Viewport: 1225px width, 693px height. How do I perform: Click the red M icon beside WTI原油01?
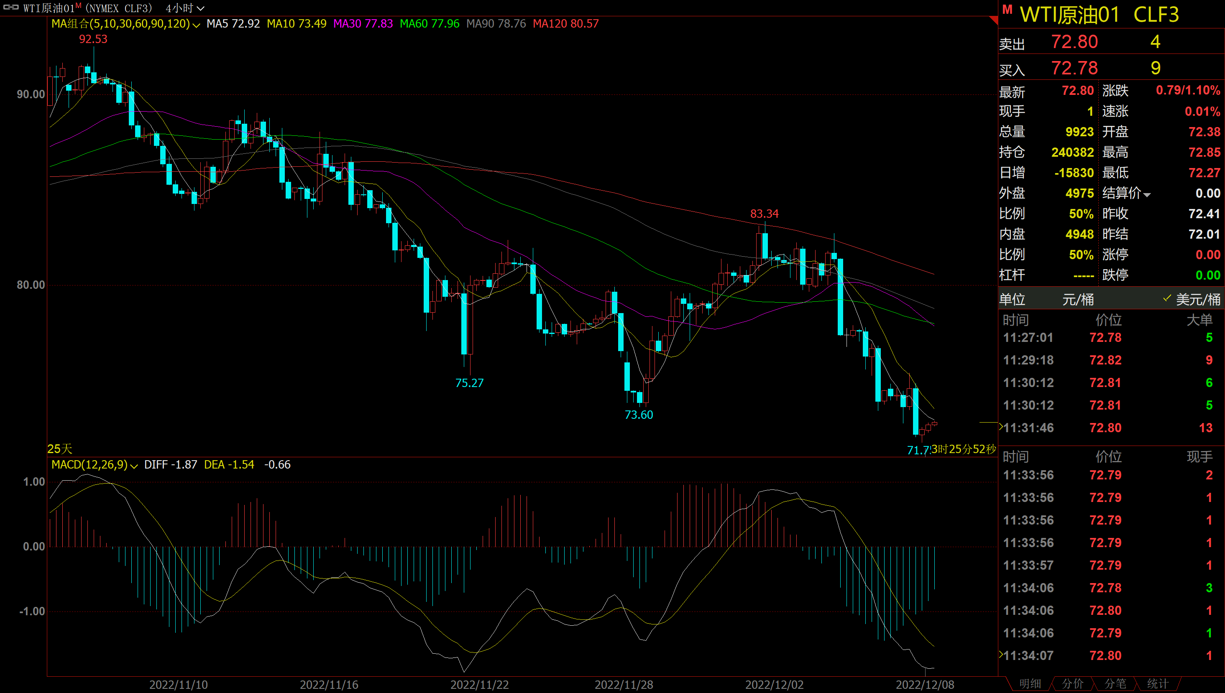click(1007, 10)
